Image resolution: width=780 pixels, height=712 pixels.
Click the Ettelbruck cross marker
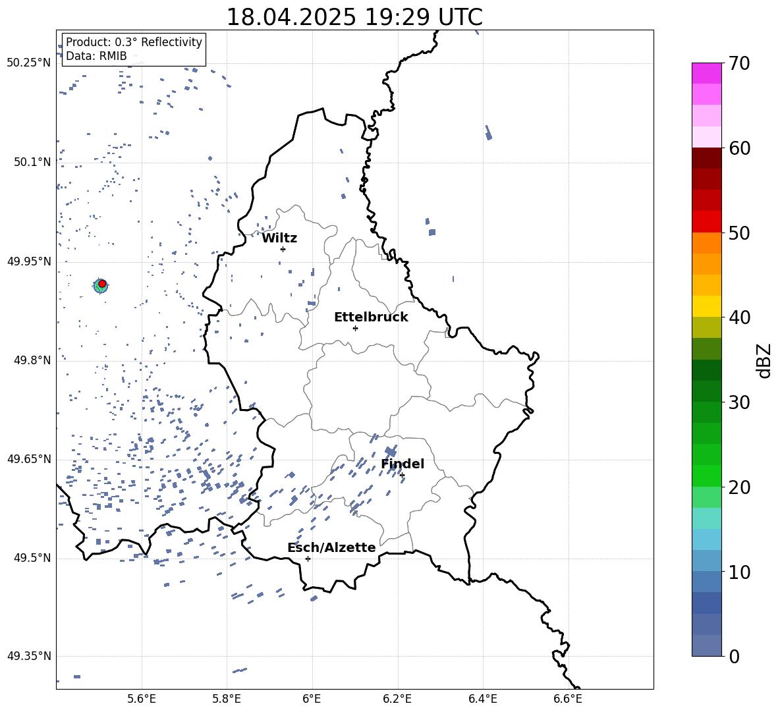355,328
